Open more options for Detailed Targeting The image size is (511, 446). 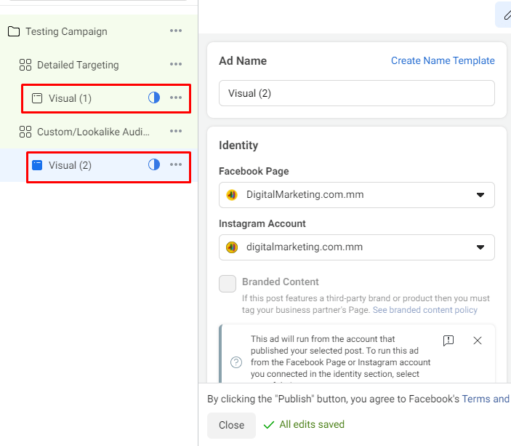[176, 65]
